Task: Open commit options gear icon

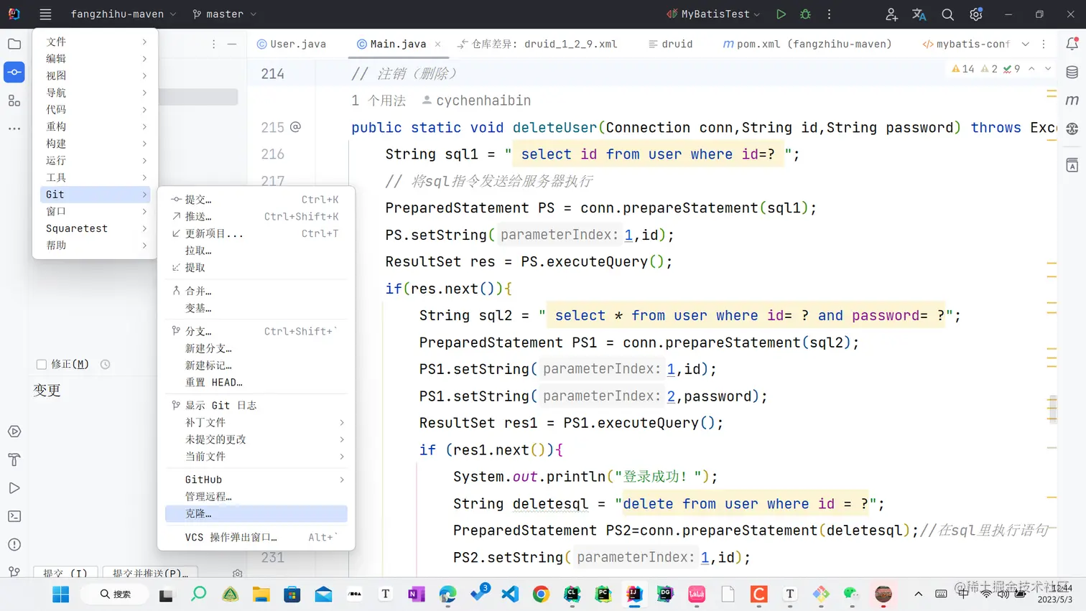Action: point(238,574)
